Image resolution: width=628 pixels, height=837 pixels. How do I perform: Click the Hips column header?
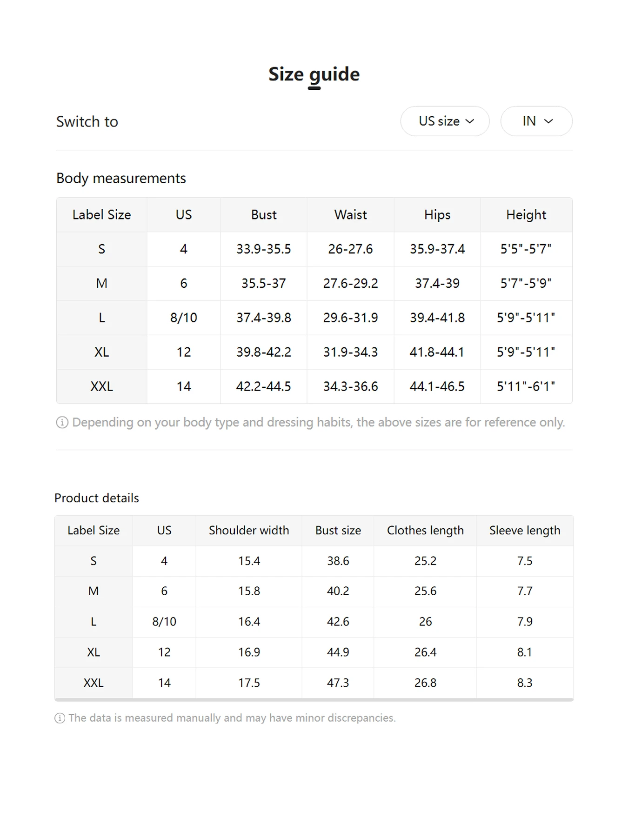coord(437,215)
